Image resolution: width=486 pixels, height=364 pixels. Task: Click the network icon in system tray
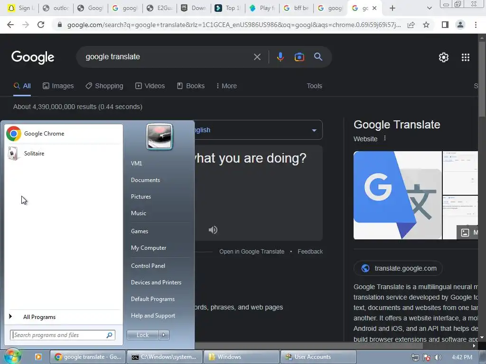tap(415, 357)
